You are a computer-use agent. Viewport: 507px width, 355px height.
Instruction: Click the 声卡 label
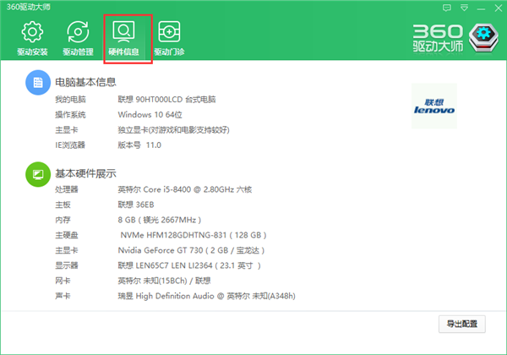click(x=63, y=296)
